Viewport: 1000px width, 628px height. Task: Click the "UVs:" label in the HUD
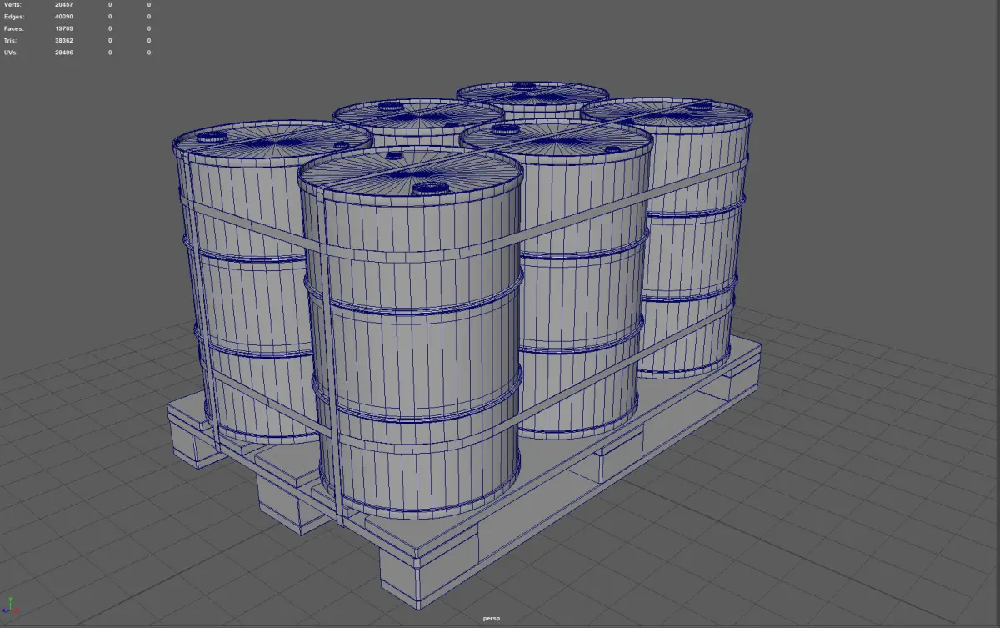[x=10, y=53]
